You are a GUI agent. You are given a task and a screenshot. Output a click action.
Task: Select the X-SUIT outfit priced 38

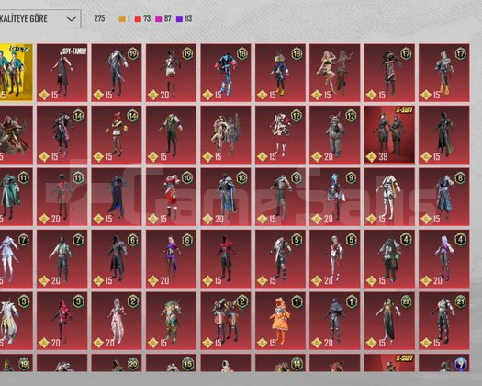coord(389,134)
